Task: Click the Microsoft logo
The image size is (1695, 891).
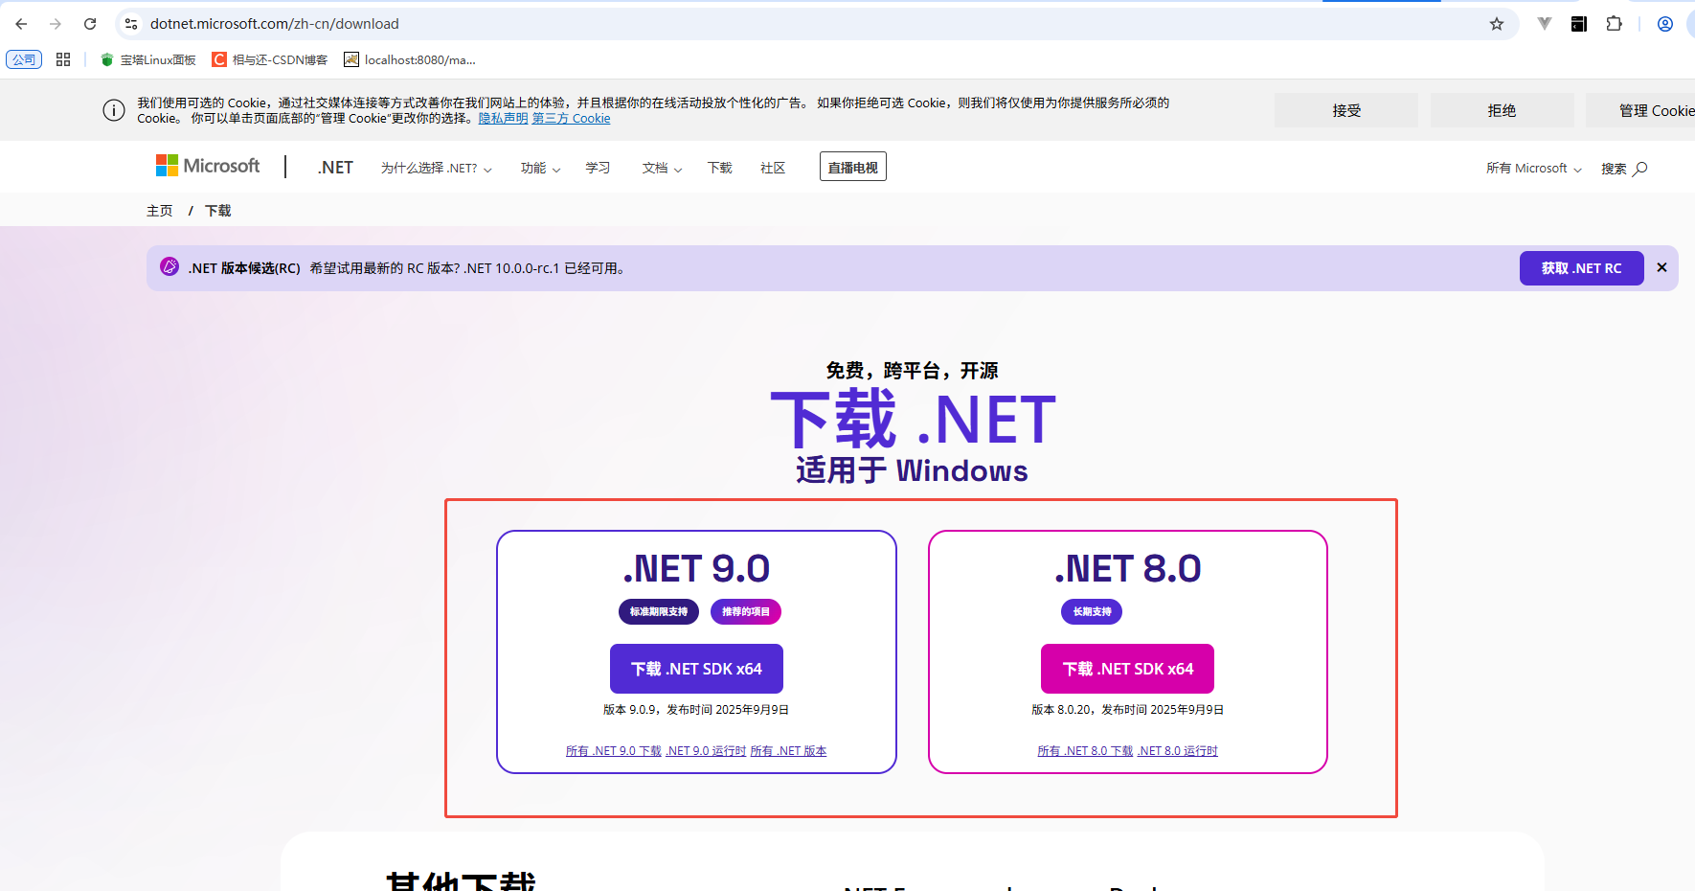Action: tap(208, 166)
